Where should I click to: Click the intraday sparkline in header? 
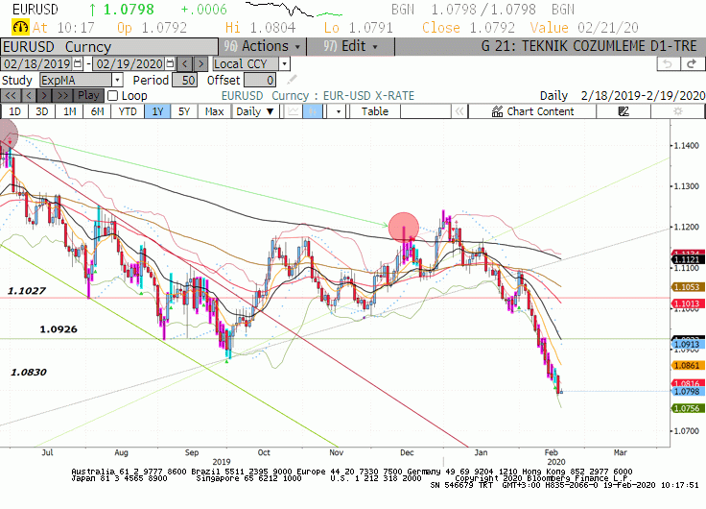(x=294, y=10)
